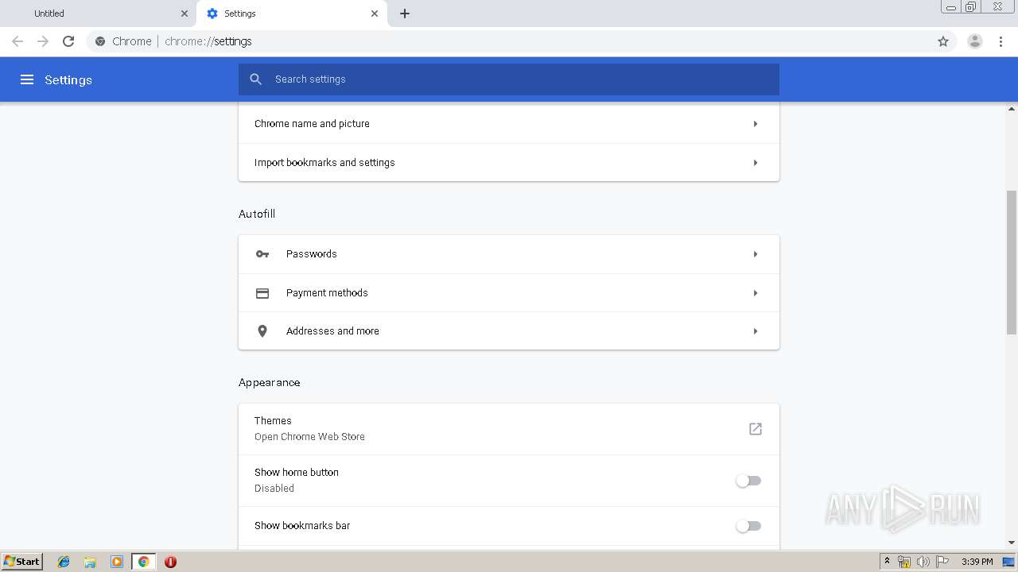The height and width of the screenshot is (572, 1018).
Task: Click the browser forward arrow
Action: (x=43, y=41)
